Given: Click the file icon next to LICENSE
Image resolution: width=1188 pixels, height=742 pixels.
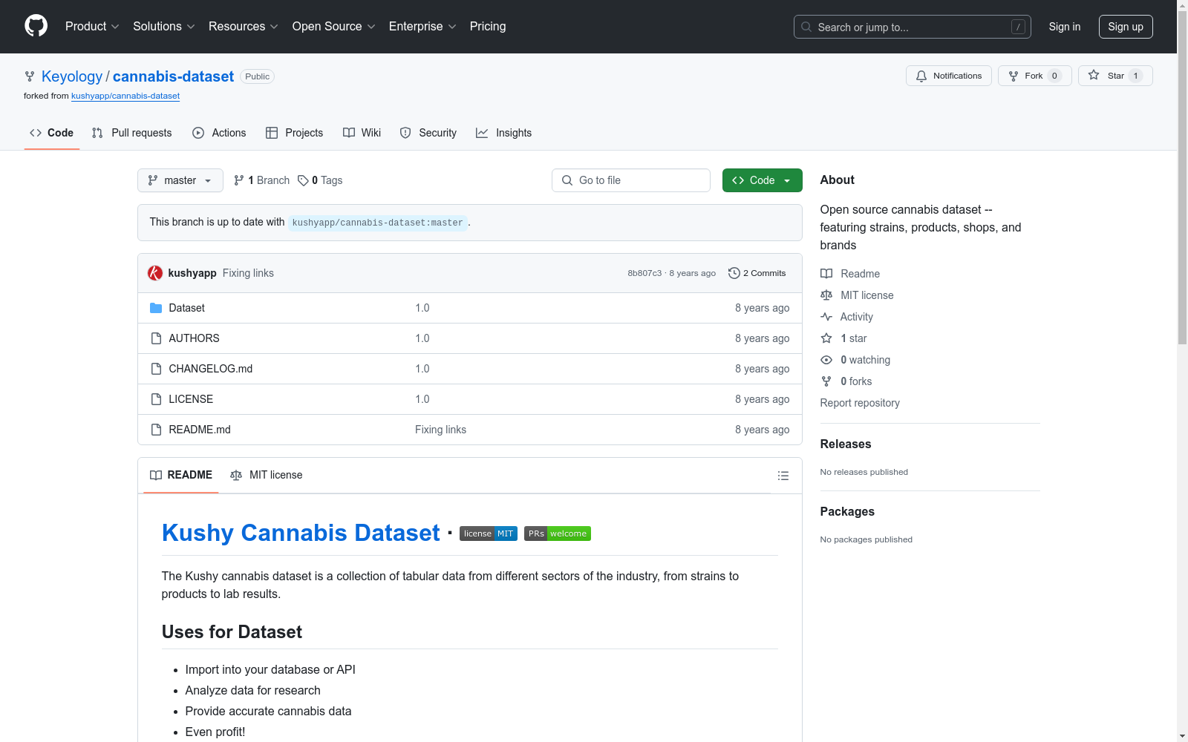Looking at the screenshot, I should 156,399.
